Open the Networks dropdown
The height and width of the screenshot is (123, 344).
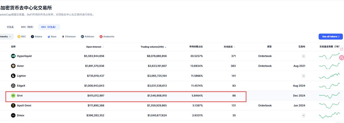[6, 37]
